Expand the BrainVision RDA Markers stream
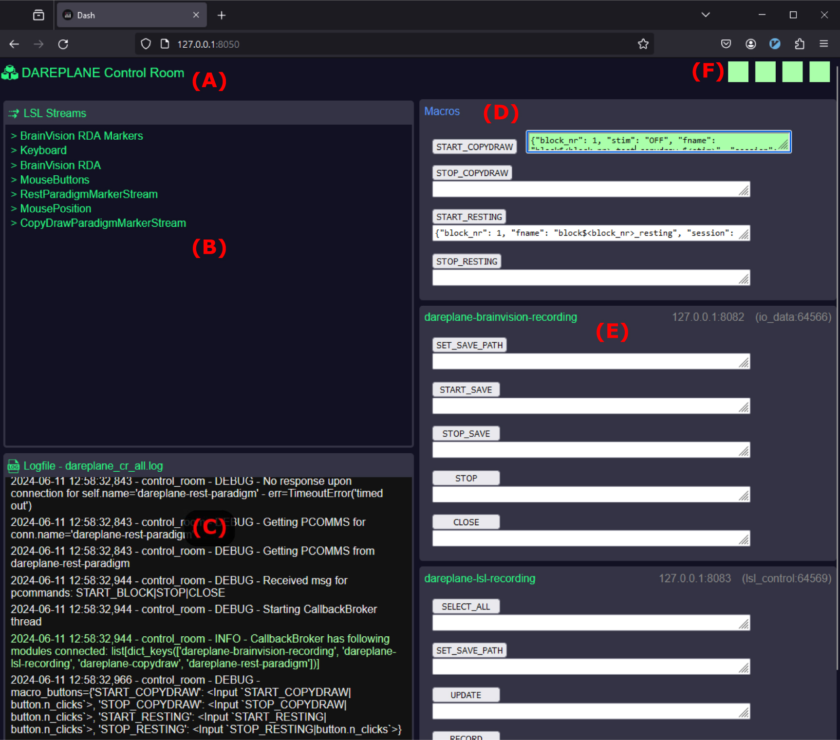Image resolution: width=840 pixels, height=740 pixels. [x=81, y=135]
